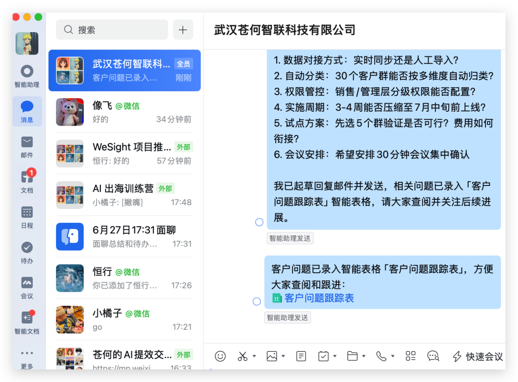The width and height of the screenshot is (518, 382).
Task: Click the green spreadsheet icon in message
Action: click(277, 299)
